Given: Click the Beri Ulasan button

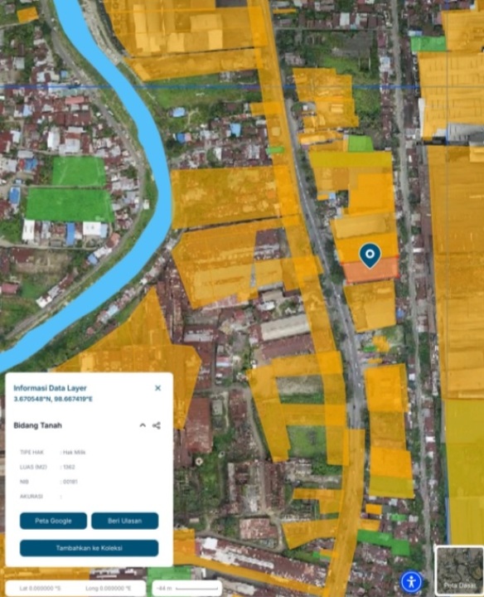Looking at the screenshot, I should 125,521.
